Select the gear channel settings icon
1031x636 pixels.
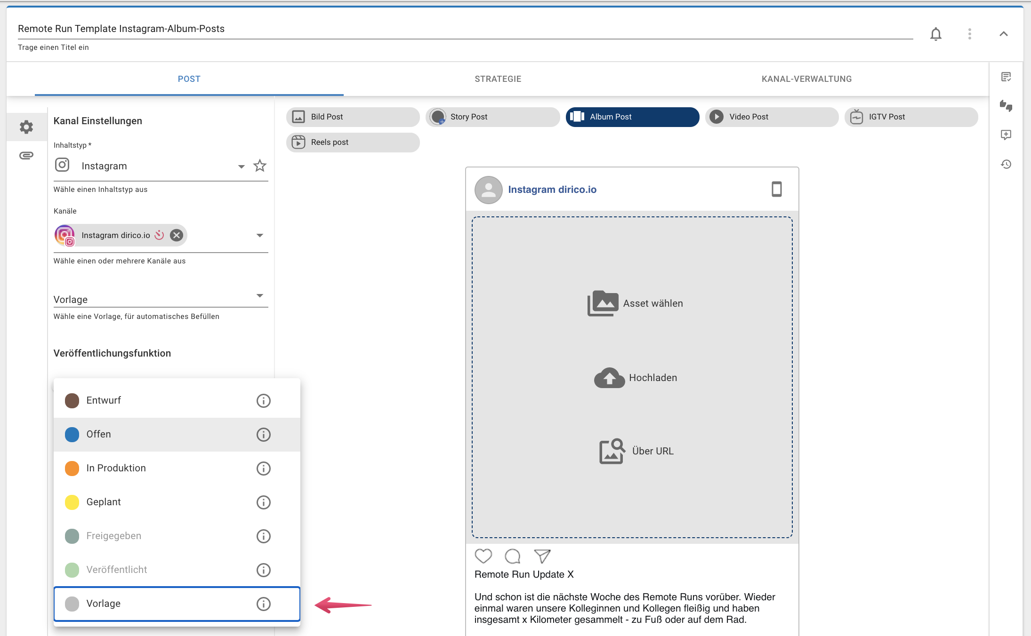tap(26, 127)
